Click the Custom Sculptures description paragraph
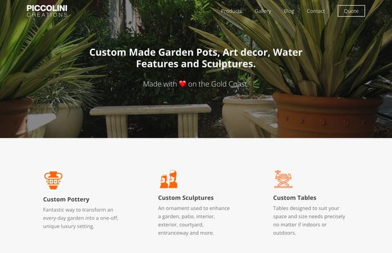Screen dimensions: 392x253 click(194, 220)
